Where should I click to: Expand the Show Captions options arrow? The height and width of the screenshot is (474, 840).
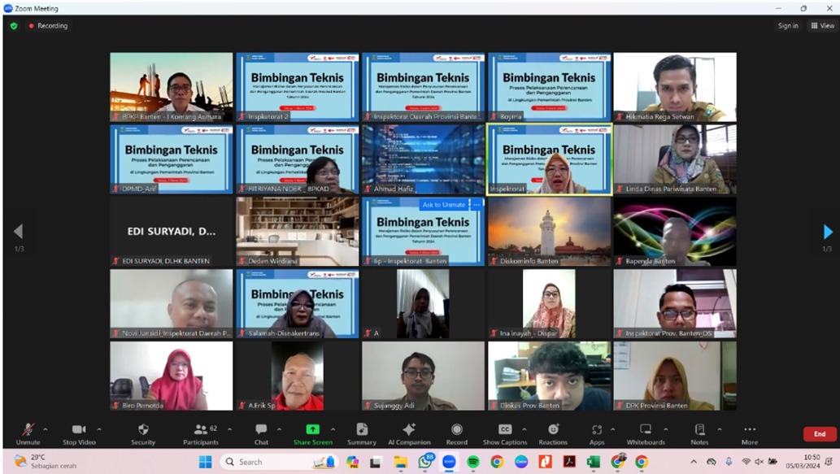[524, 429]
